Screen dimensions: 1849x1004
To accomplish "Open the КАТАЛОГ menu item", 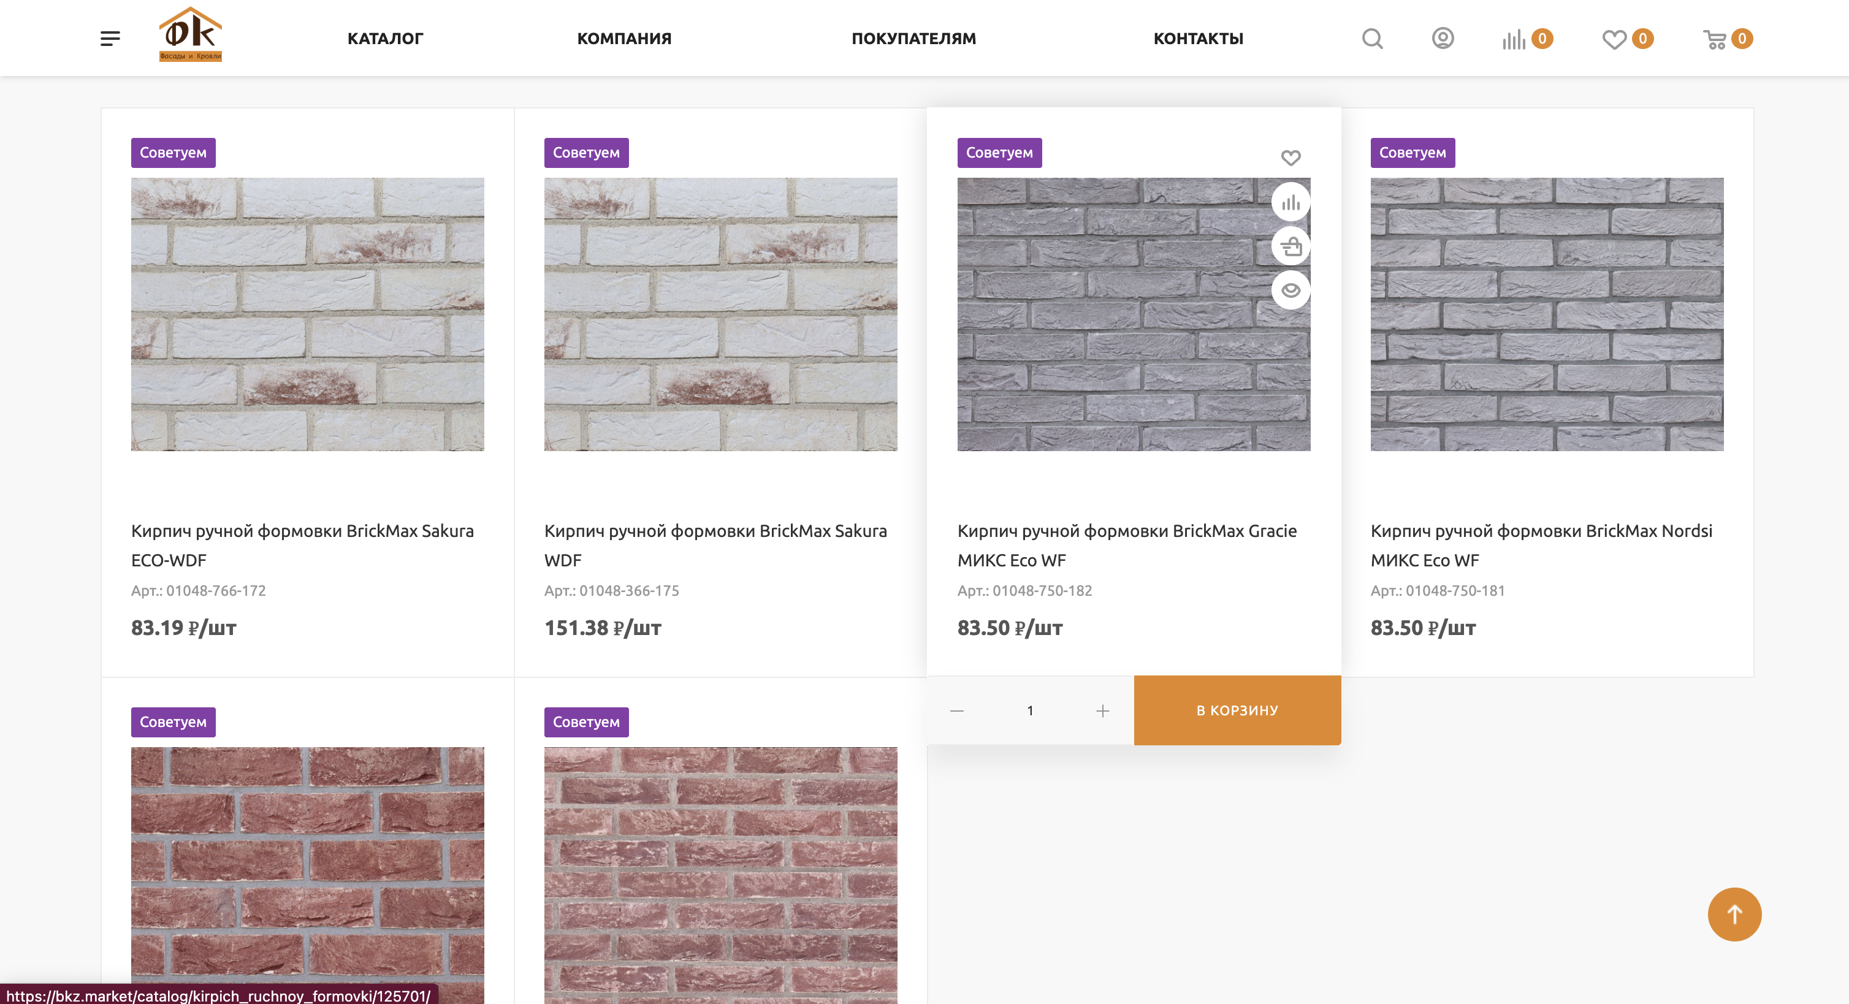I will point(386,39).
